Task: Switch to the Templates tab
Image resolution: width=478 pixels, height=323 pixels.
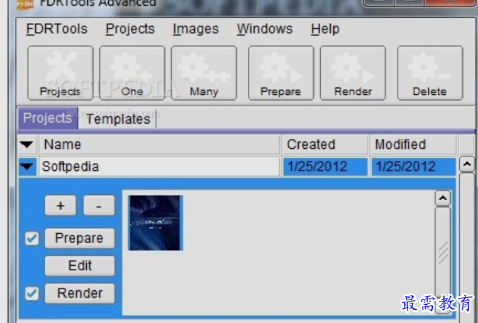Action: tap(118, 119)
